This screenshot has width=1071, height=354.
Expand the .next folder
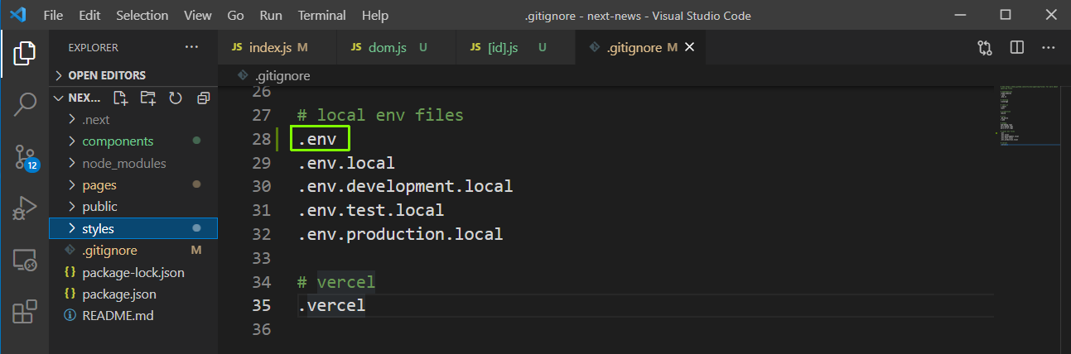point(134,120)
